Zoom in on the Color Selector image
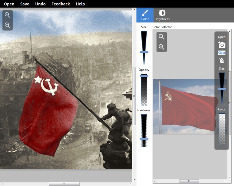The image size is (234, 186). tap(161, 37)
